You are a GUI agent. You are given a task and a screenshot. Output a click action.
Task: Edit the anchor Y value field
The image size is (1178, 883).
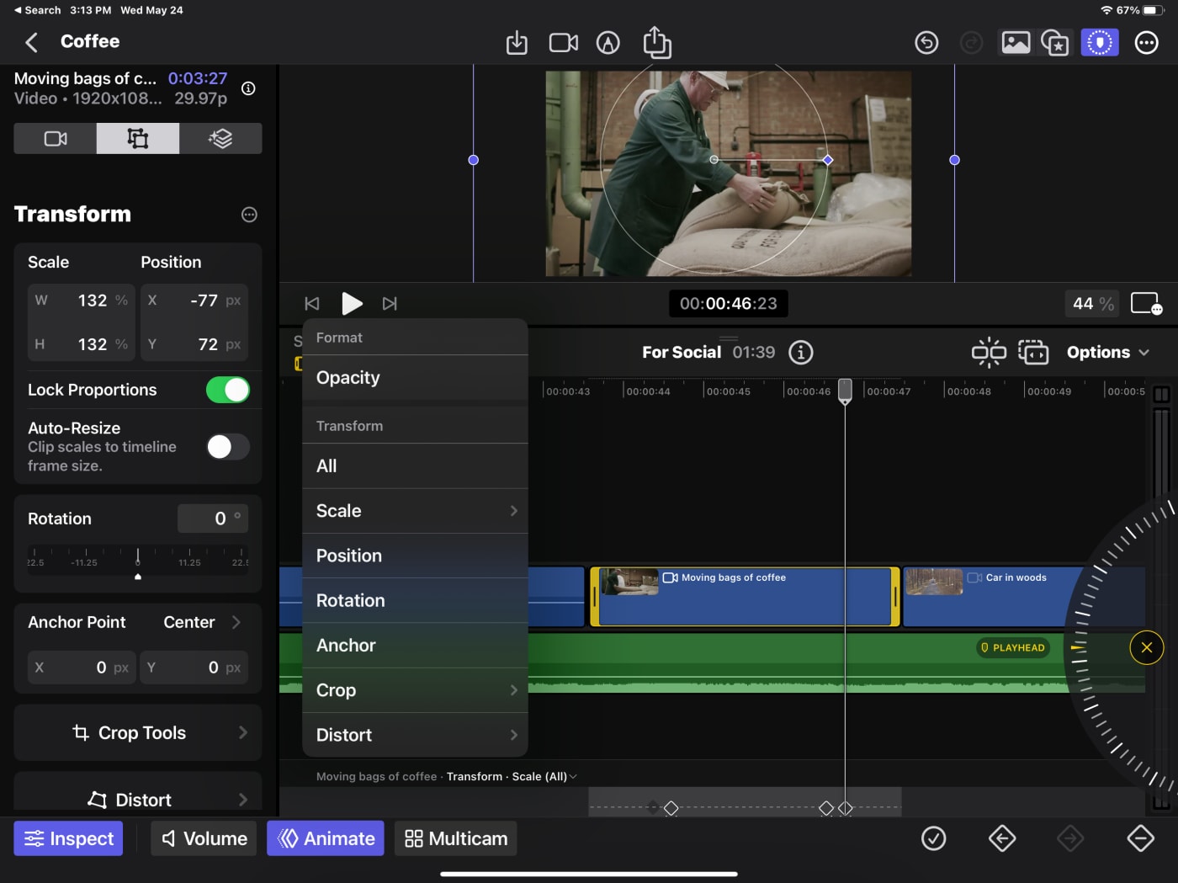pyautogui.click(x=194, y=668)
